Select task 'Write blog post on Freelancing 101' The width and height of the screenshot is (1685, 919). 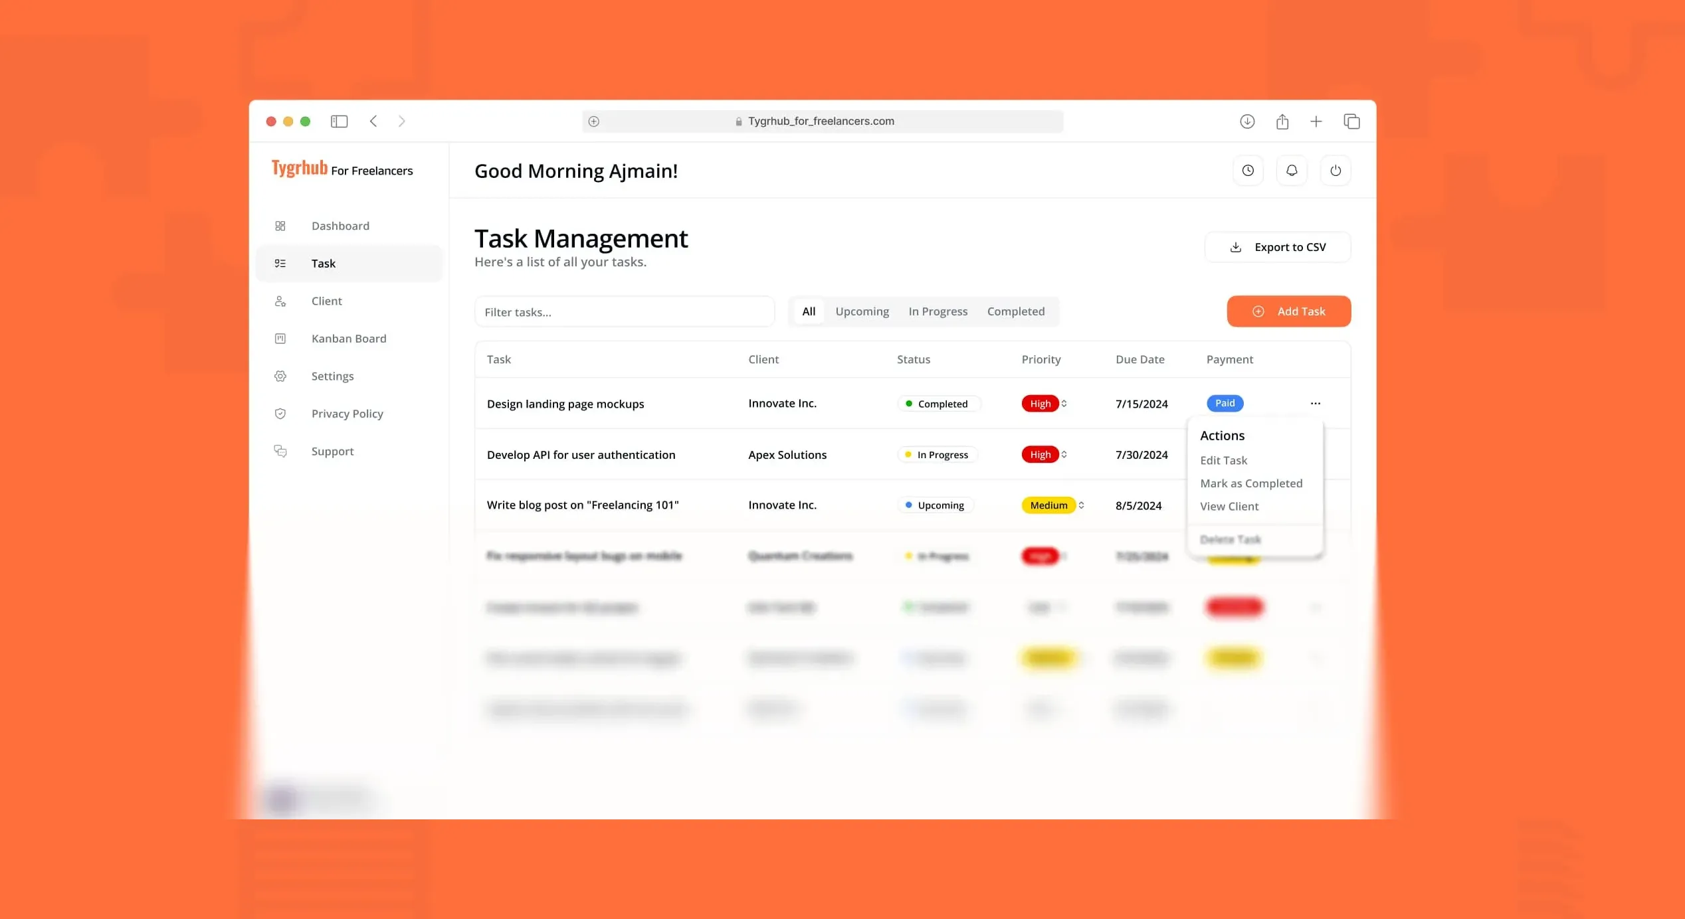click(583, 505)
